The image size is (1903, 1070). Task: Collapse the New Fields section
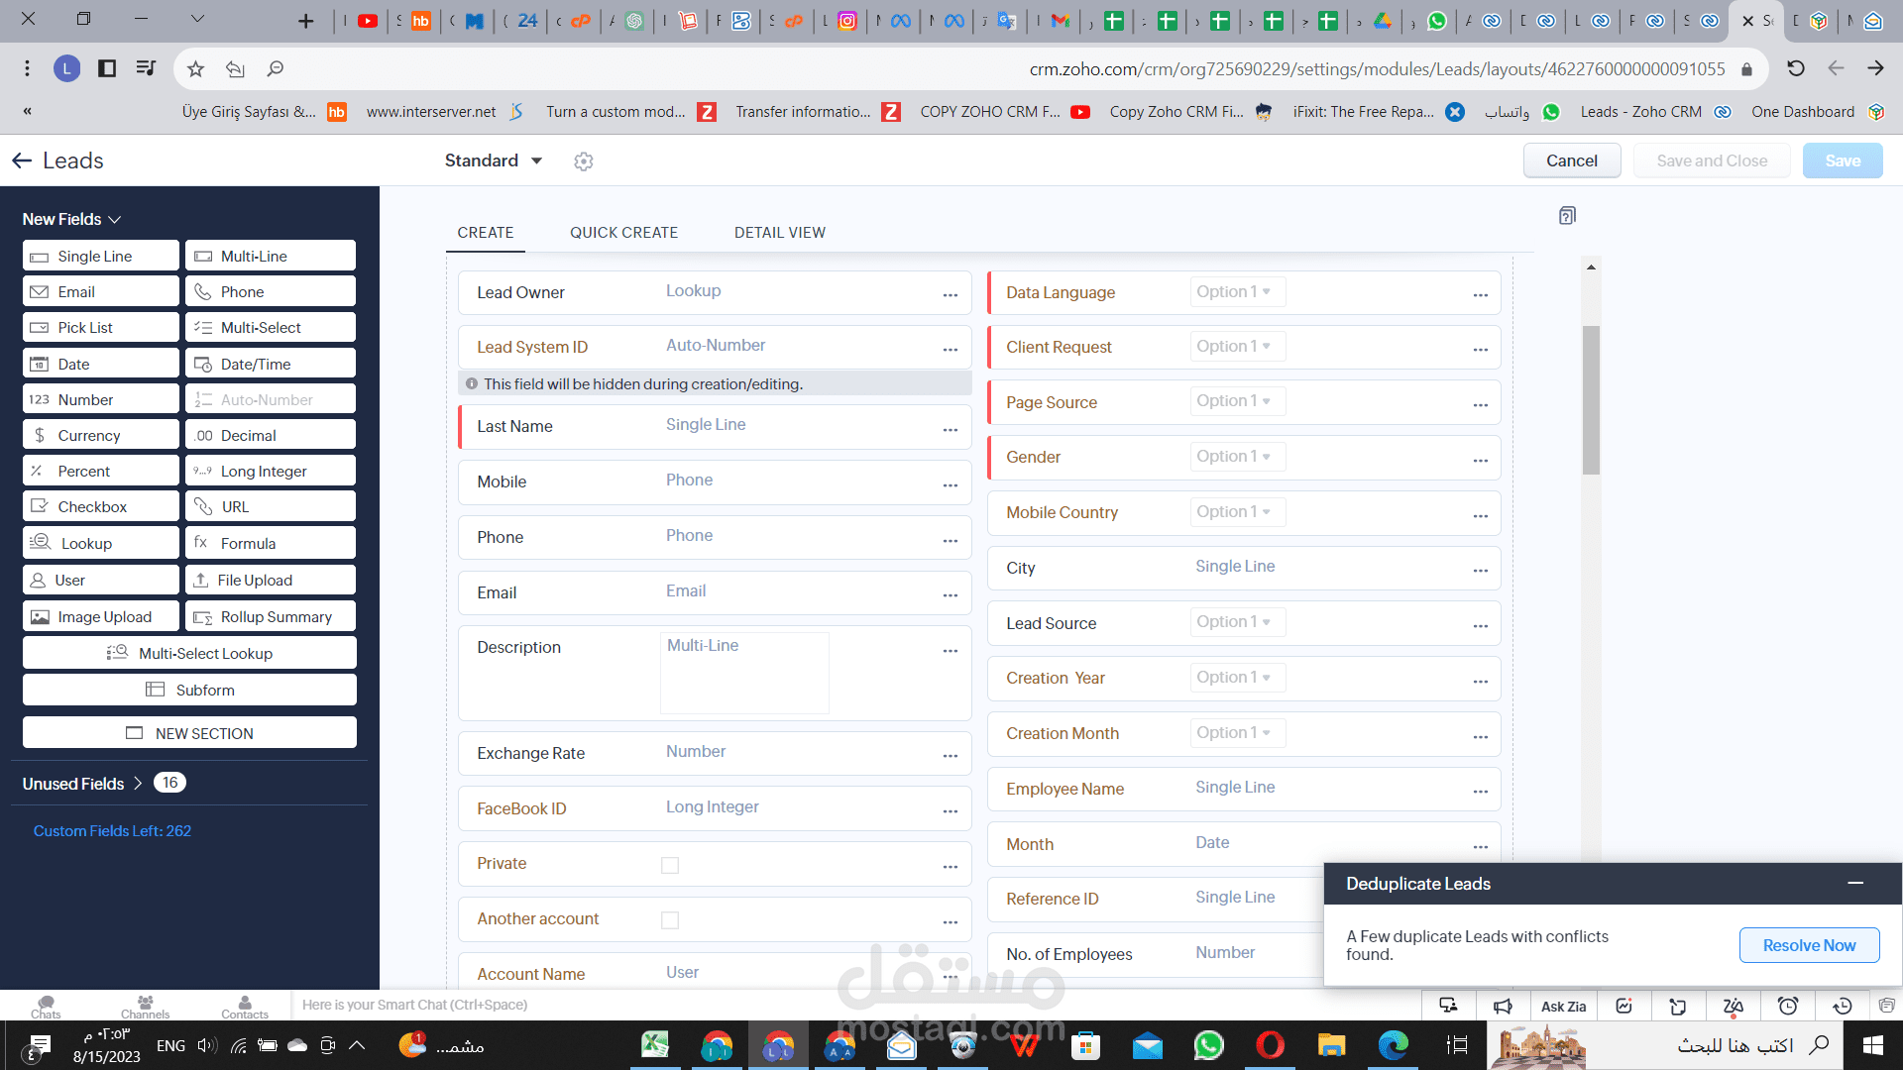tap(115, 219)
